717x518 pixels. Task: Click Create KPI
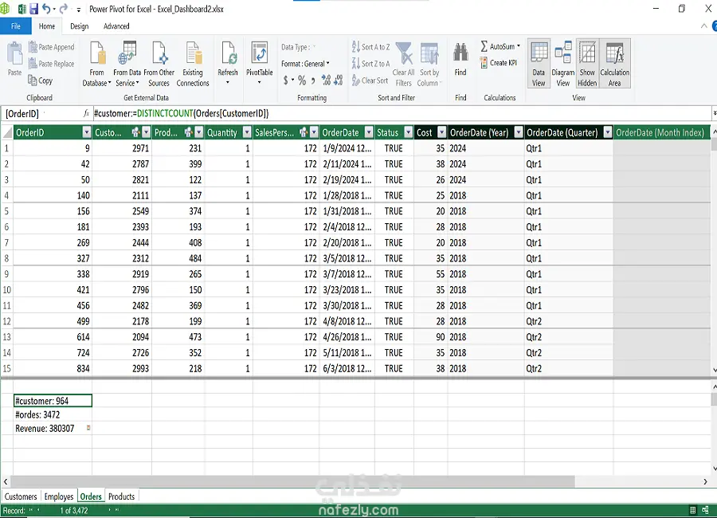point(499,63)
